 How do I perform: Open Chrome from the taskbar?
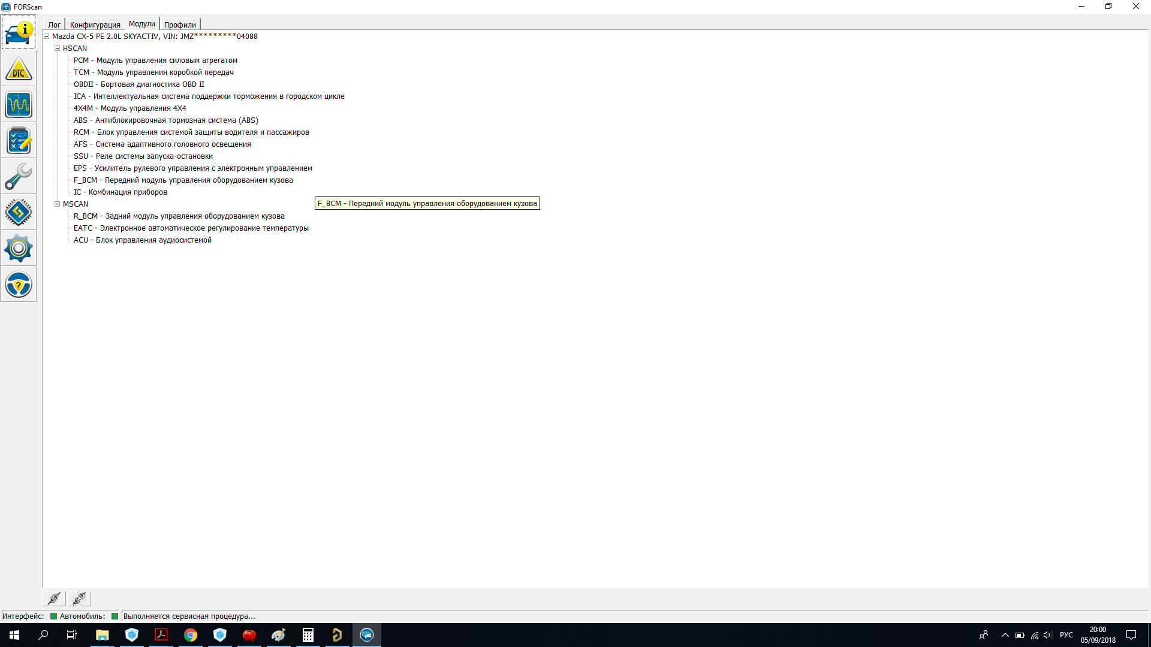click(x=191, y=635)
